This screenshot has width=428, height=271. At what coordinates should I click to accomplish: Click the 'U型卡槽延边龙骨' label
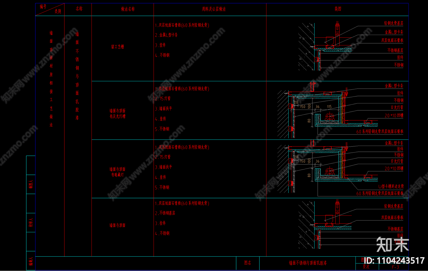(391, 186)
